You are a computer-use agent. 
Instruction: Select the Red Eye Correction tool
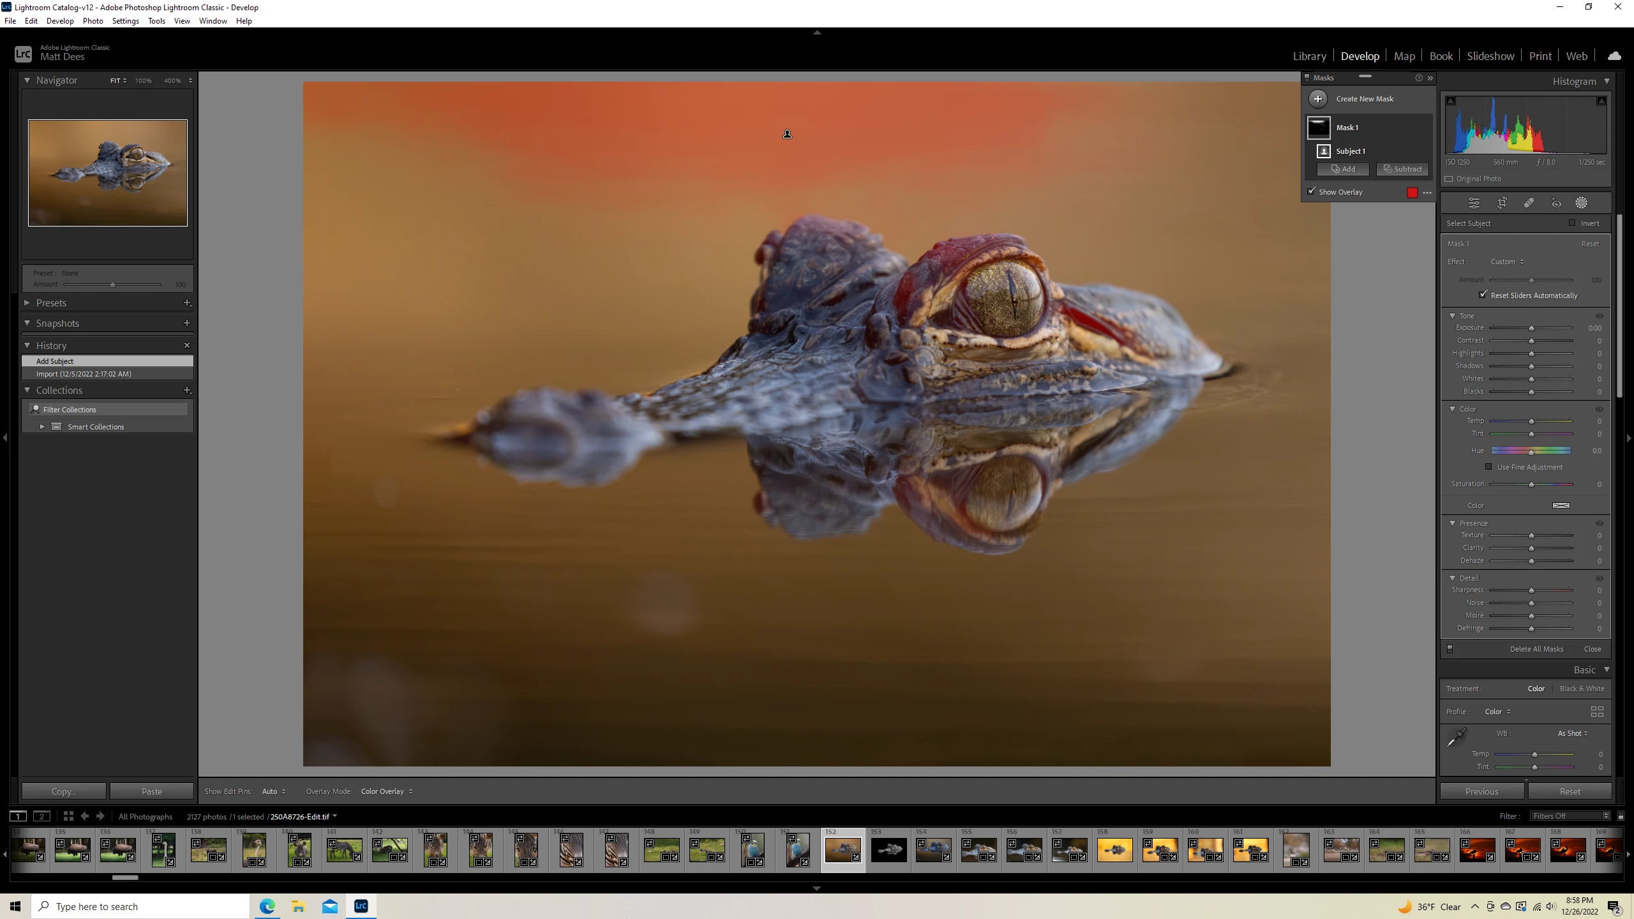pyautogui.click(x=1556, y=203)
